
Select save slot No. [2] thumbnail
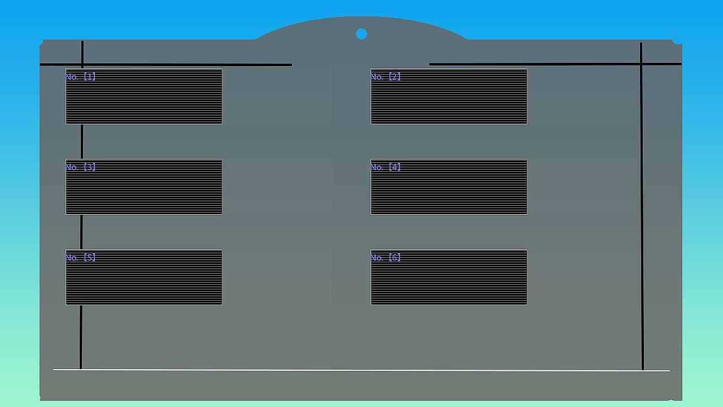(449, 97)
